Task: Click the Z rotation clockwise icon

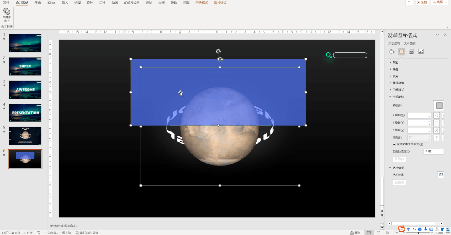Action: click(x=437, y=130)
